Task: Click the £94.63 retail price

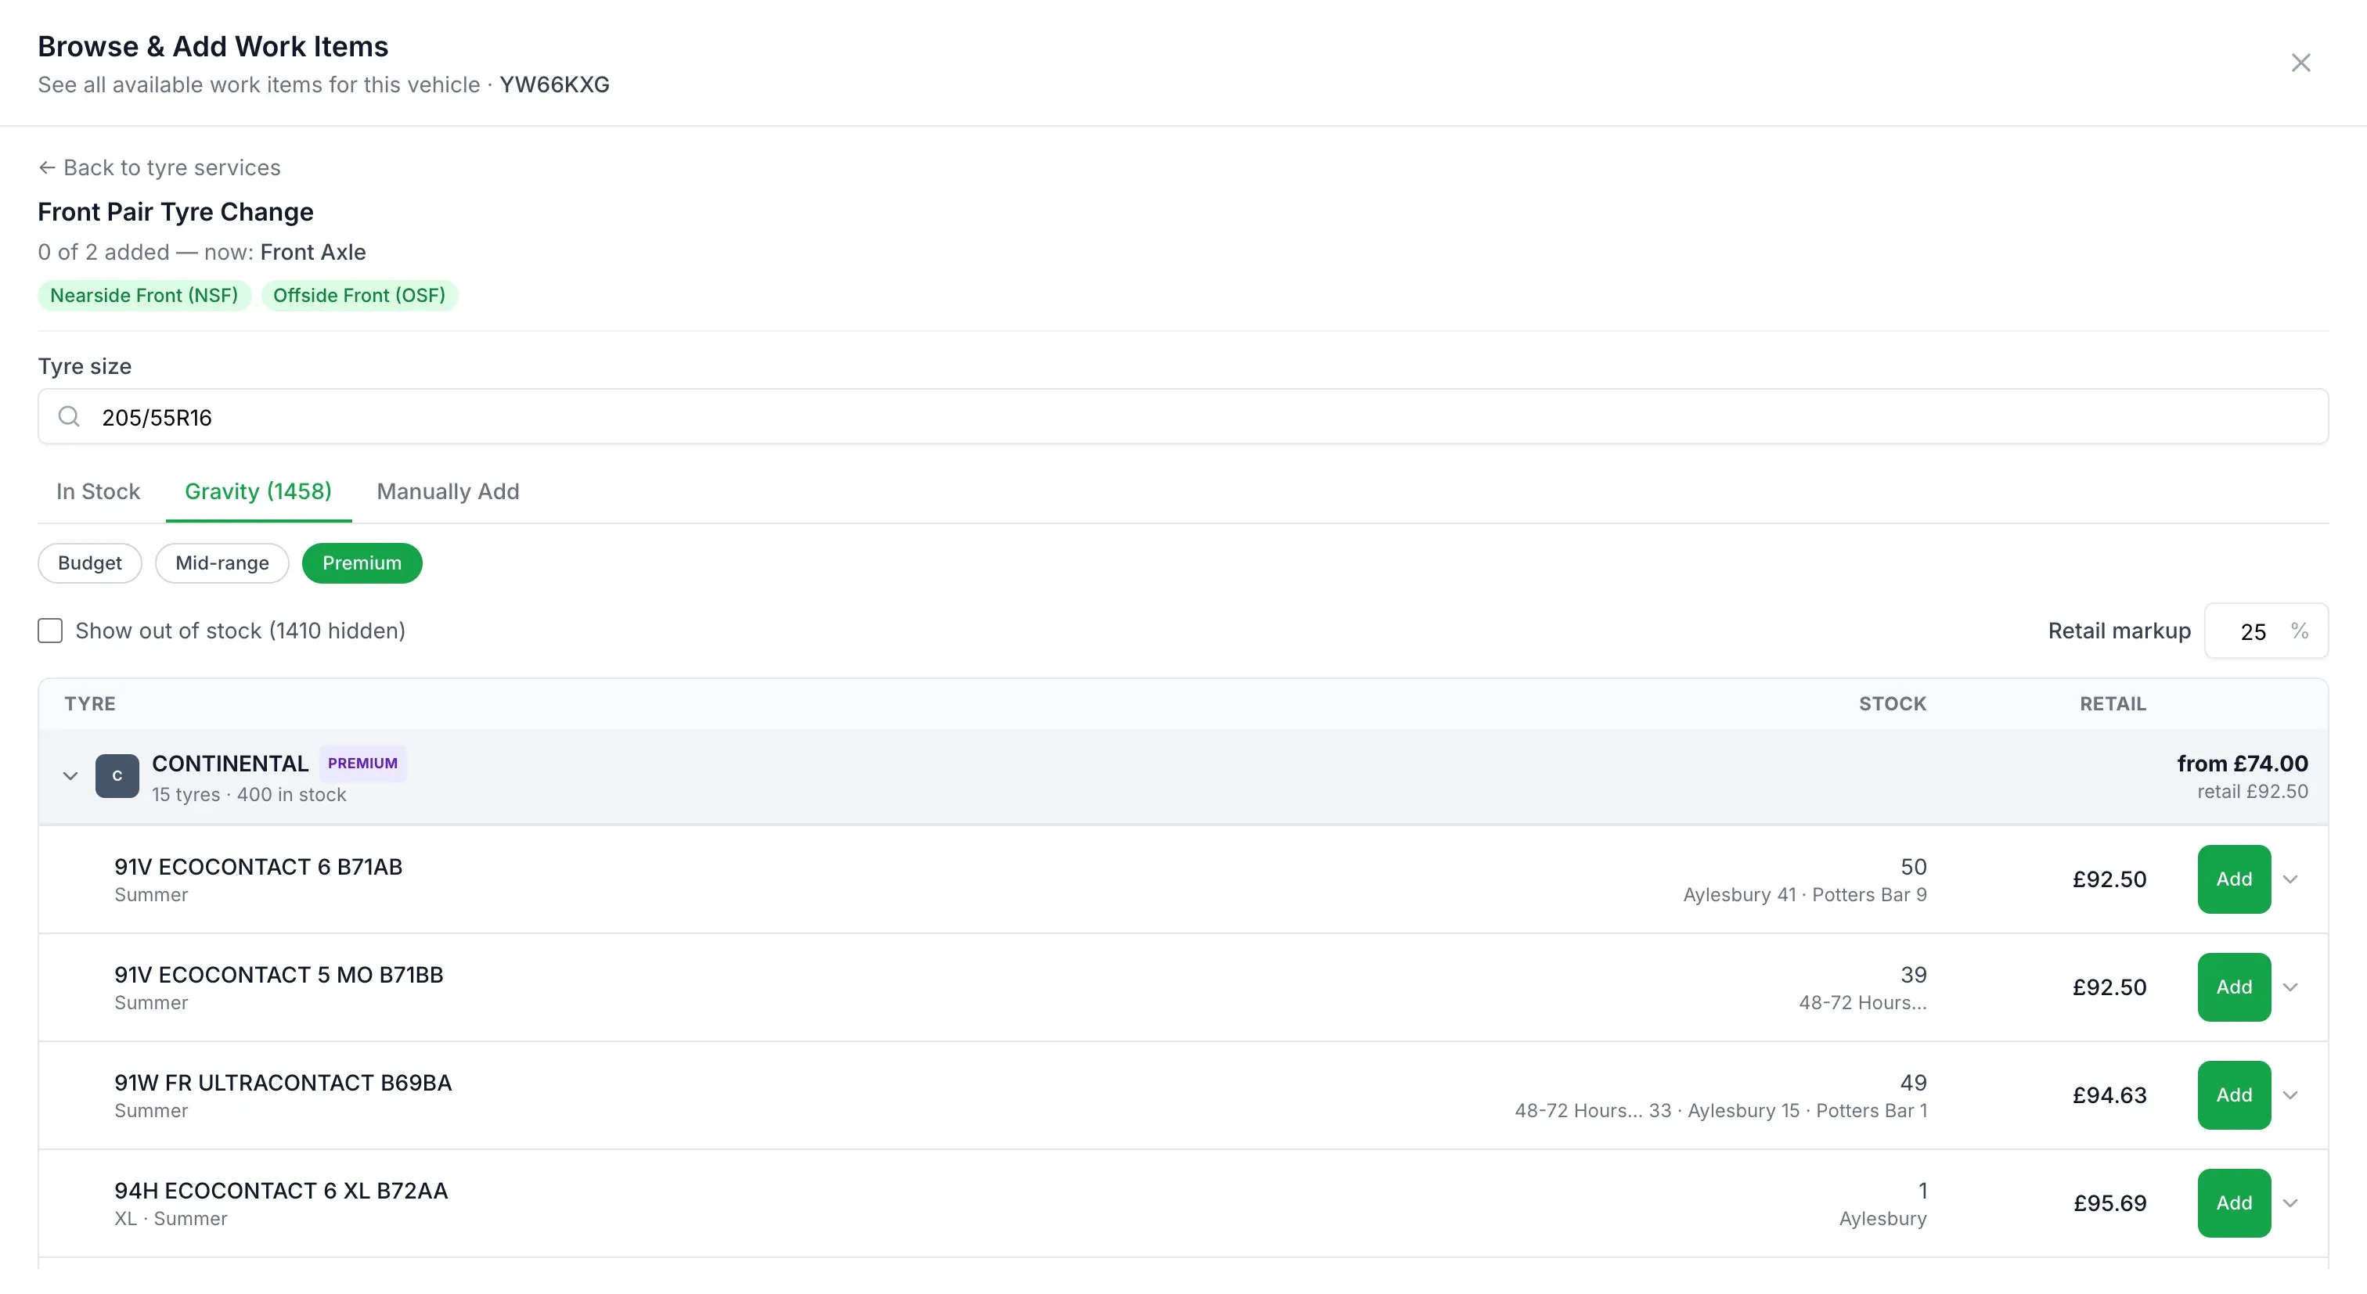Action: pyautogui.click(x=2109, y=1095)
